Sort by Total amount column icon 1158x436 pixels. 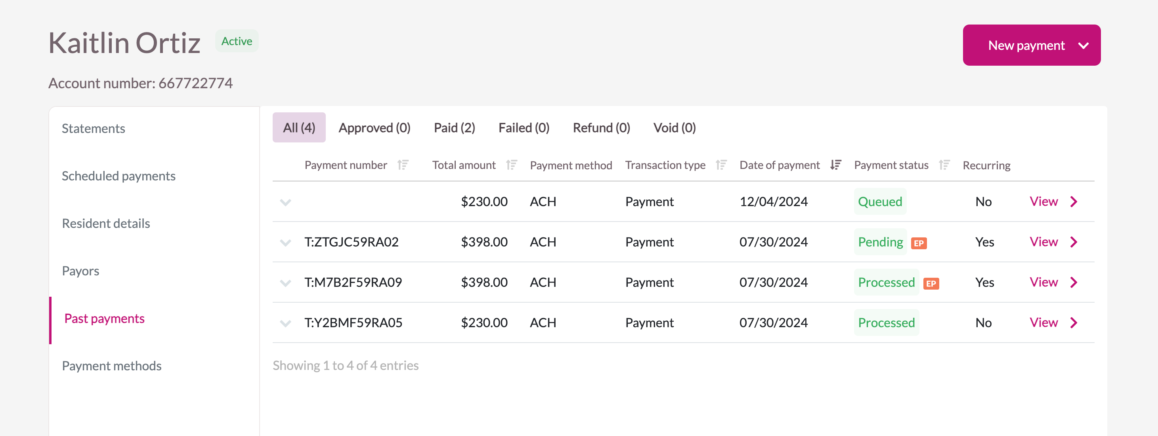point(511,165)
